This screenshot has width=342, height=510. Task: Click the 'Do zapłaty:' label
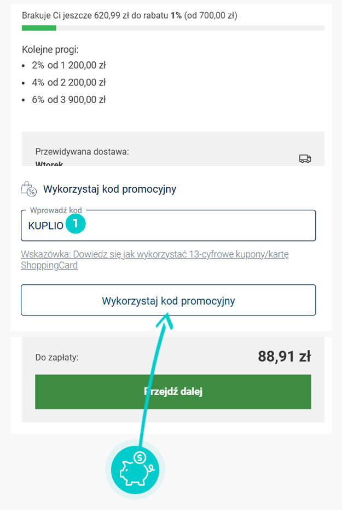point(57,358)
